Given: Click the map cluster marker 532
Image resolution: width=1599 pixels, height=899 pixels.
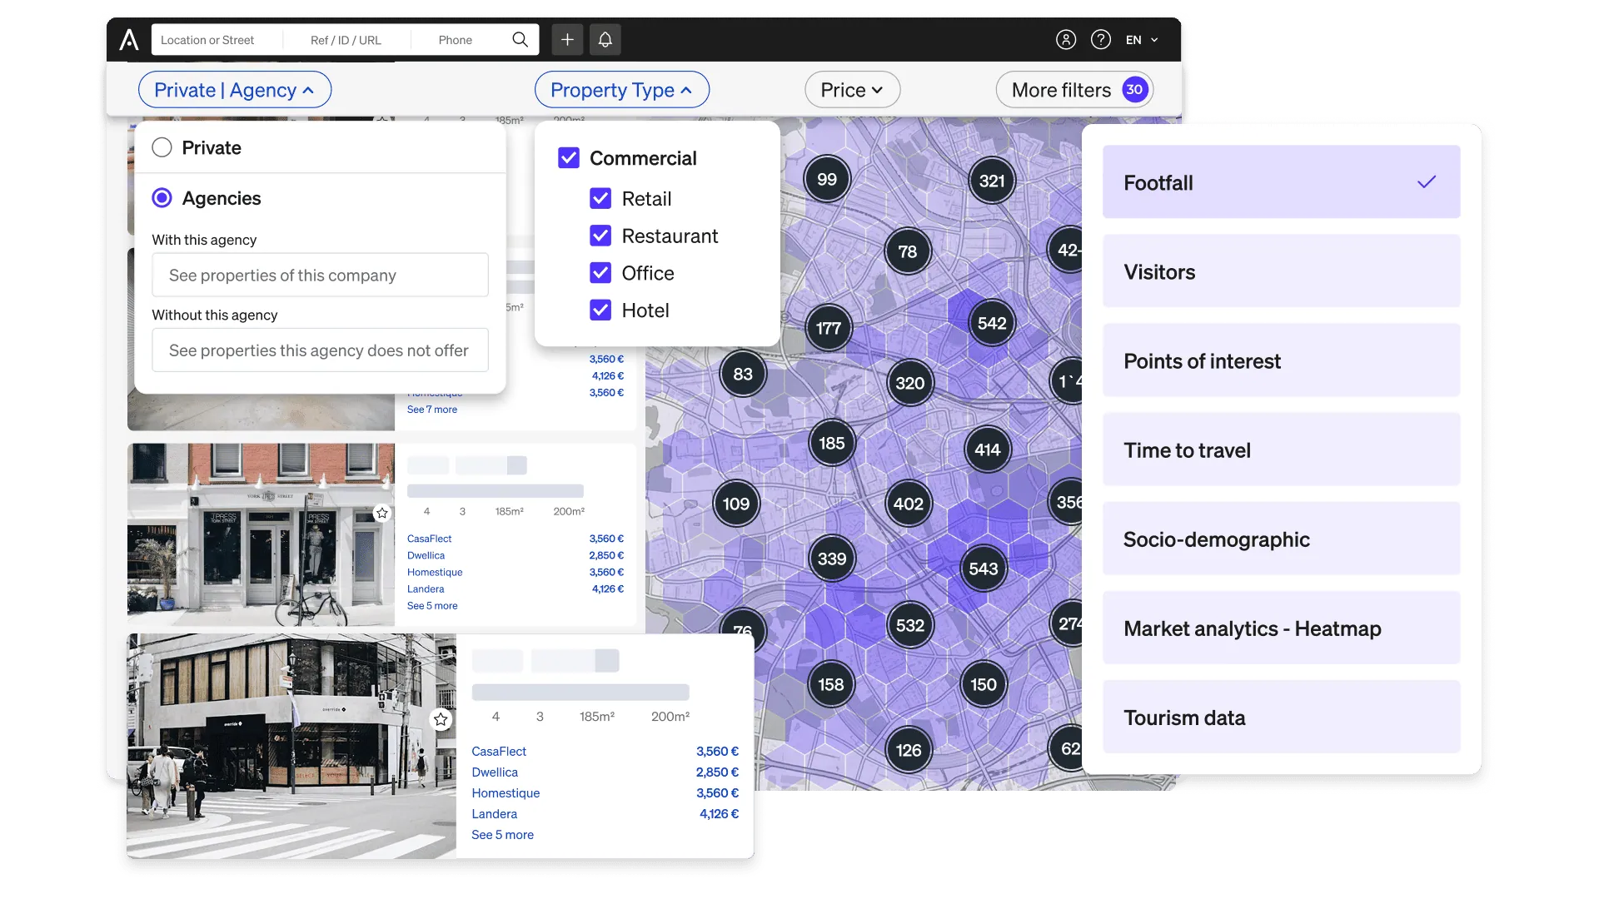Looking at the screenshot, I should tap(910, 625).
